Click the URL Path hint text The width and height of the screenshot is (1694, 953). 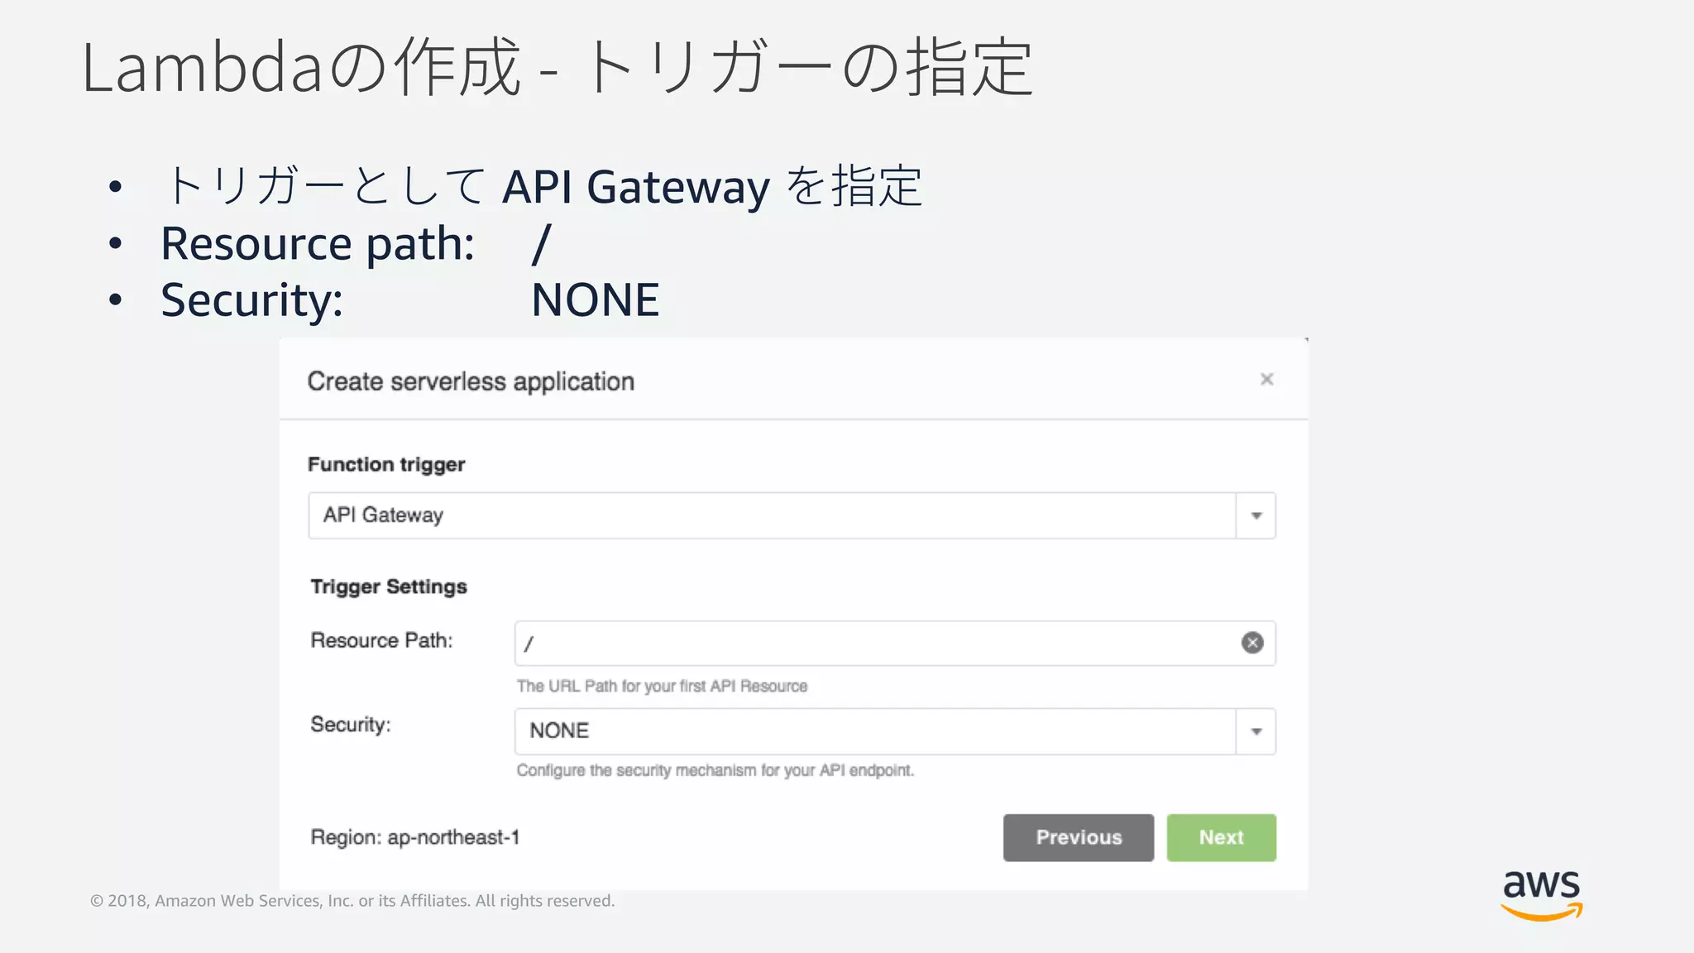click(662, 686)
